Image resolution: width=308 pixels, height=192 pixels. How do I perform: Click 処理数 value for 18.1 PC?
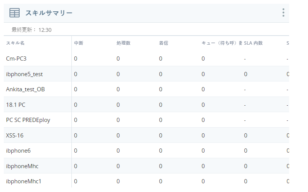[118, 105]
